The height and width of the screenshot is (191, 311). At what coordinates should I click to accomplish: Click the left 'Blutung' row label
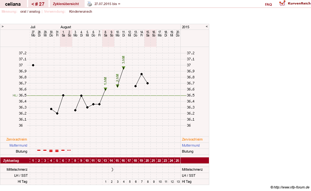pos(22,151)
